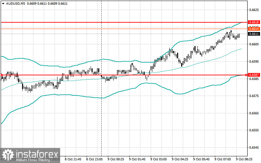Viewport: 261px width, 163px height.
Task: Grab the 0.6587 line's left handle
Action: coord(1,75)
